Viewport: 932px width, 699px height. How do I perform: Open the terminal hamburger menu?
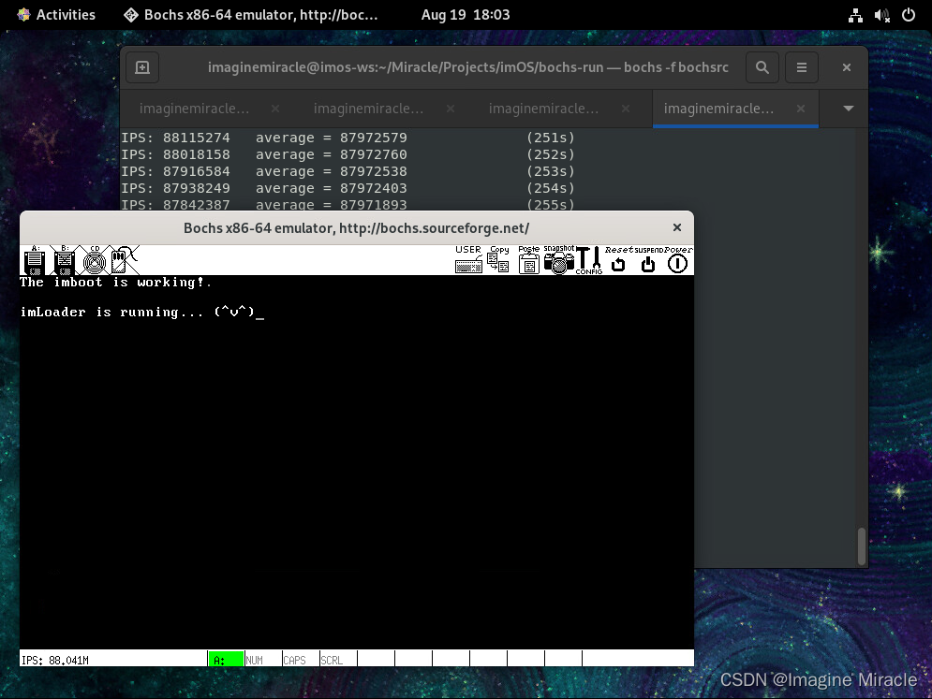(x=802, y=67)
